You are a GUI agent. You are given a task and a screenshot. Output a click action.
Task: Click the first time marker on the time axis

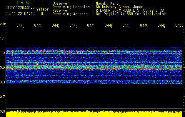(x=20, y=26)
